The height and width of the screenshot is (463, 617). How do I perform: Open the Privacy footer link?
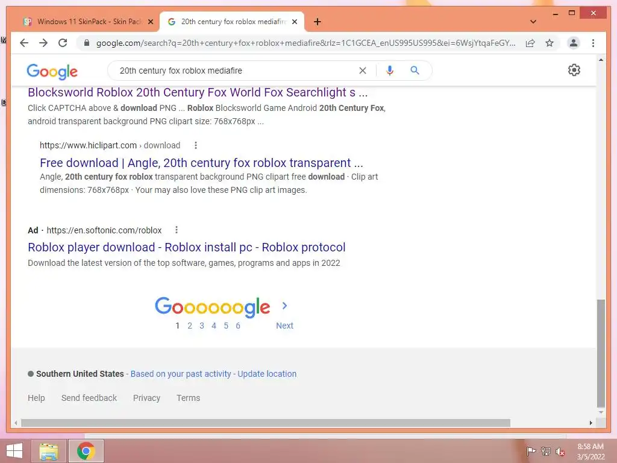(x=146, y=398)
